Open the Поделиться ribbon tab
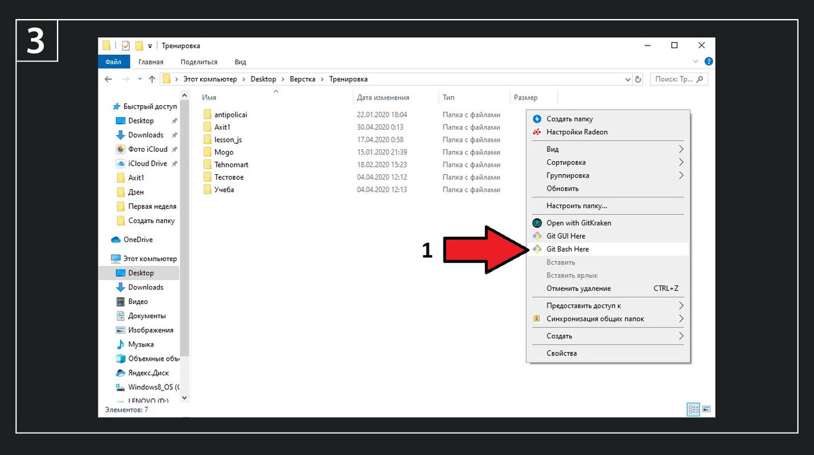Screen dimensions: 814x455 (x=199, y=62)
